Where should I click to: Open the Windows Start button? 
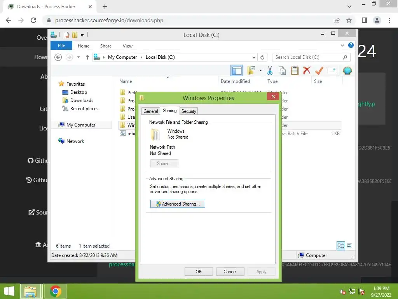click(x=9, y=291)
